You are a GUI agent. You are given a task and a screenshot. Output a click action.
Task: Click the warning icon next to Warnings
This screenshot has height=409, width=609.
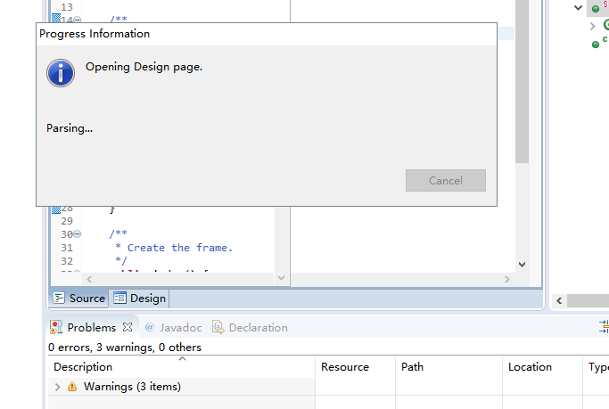[x=72, y=387]
